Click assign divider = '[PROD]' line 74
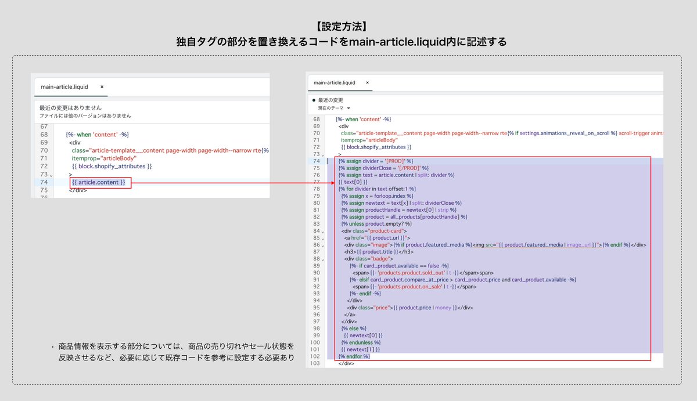This screenshot has width=697, height=401. pos(376,161)
